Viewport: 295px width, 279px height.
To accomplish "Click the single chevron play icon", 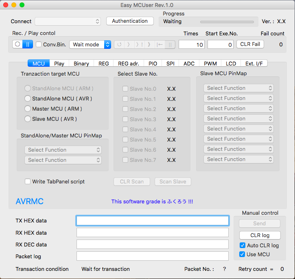I will pyautogui.click(x=129, y=45).
